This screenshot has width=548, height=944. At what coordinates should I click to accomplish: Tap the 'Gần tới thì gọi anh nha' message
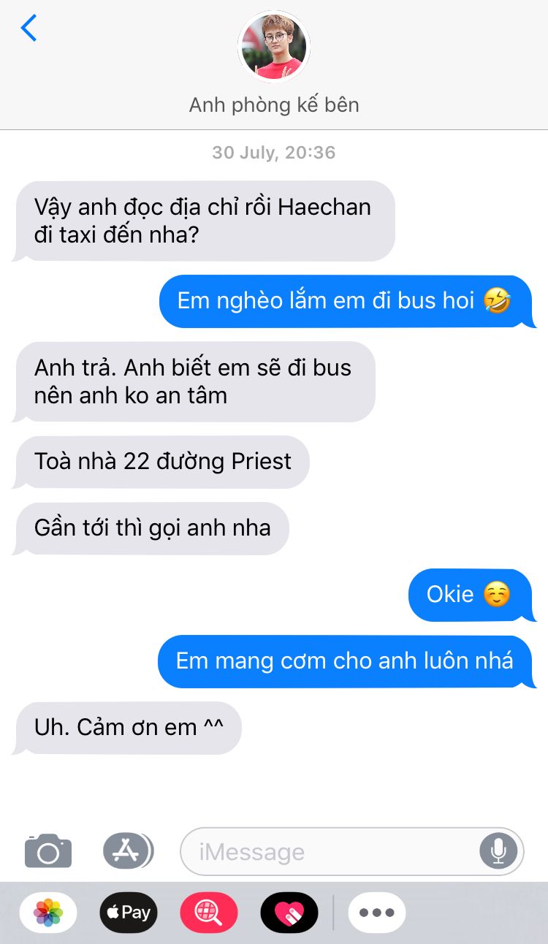click(151, 528)
